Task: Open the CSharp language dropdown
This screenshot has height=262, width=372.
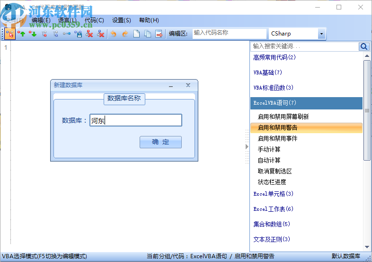Action: (321, 34)
